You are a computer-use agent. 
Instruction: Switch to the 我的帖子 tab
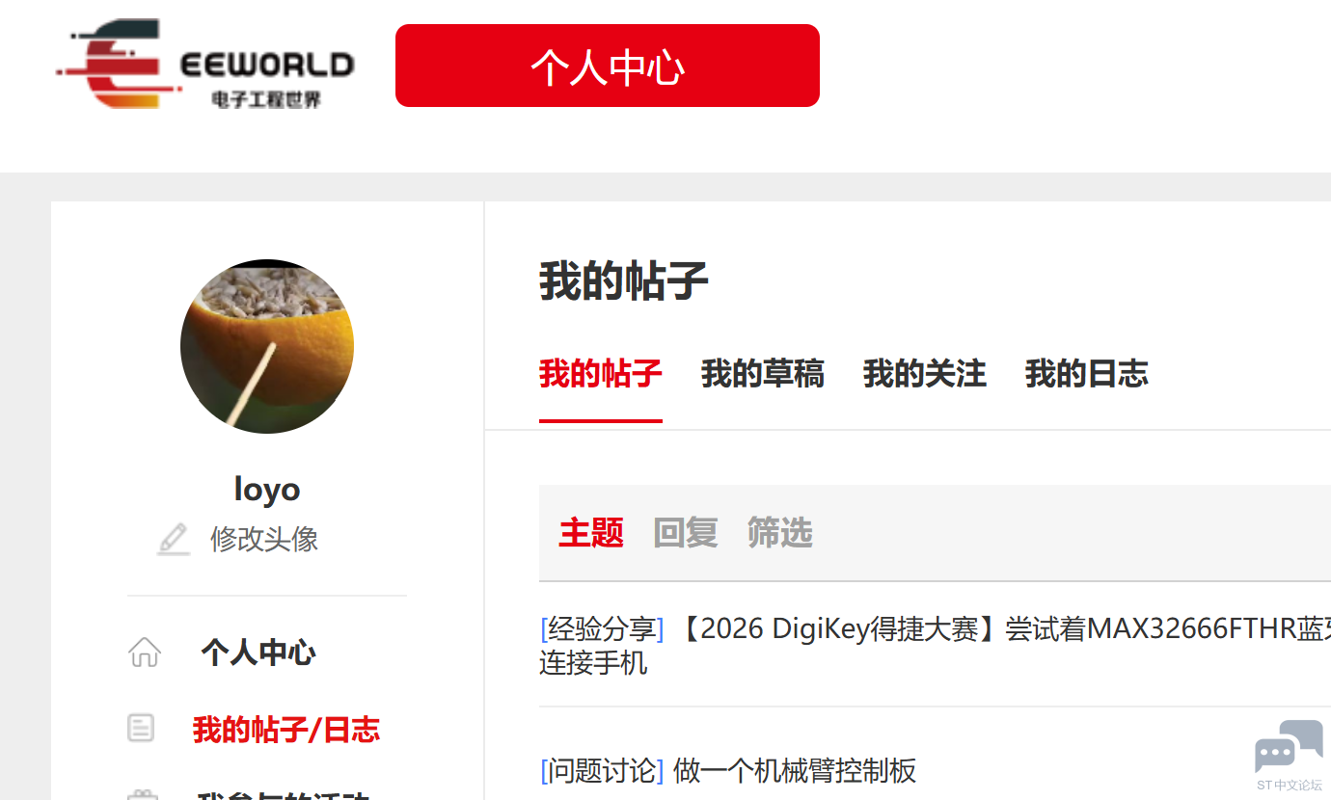point(601,374)
